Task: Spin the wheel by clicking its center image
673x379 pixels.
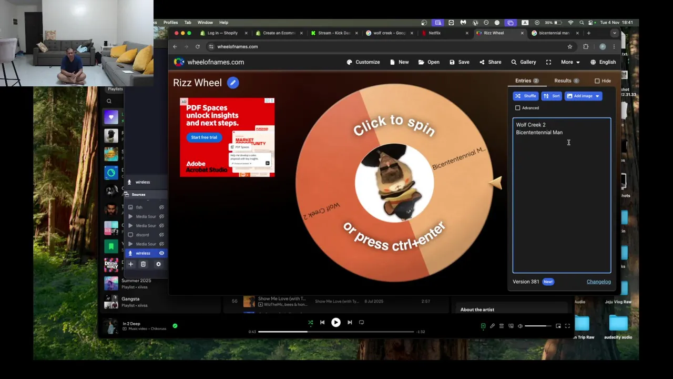Action: [395, 182]
